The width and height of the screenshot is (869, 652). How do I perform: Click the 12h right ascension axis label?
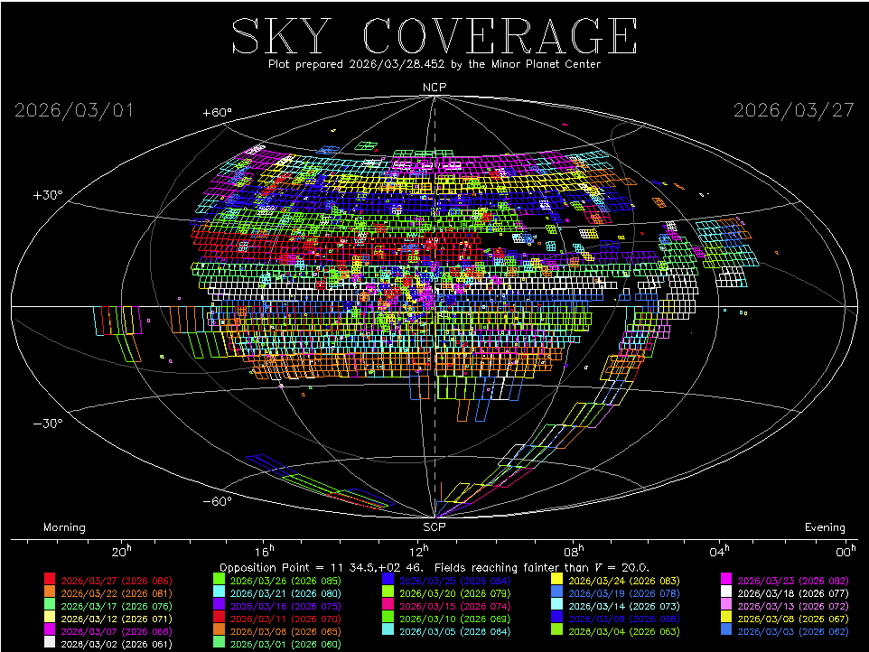417,551
